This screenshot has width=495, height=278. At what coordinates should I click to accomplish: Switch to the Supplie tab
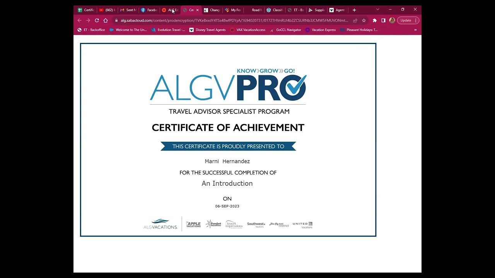(x=316, y=10)
